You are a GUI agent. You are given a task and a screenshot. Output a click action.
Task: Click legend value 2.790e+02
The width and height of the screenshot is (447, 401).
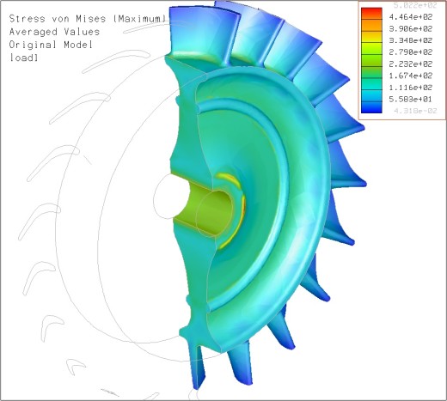pos(410,52)
